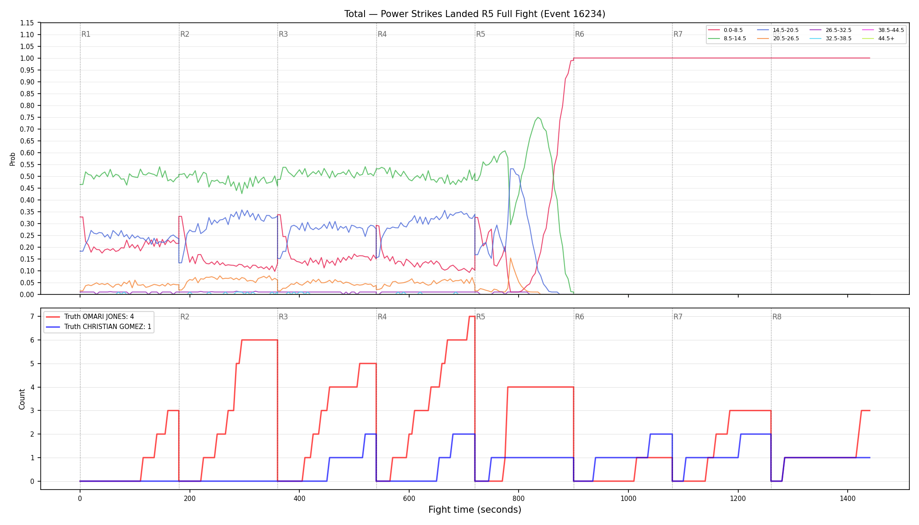Click the 1400 tick on the time axis
The height and width of the screenshot is (525, 919).
(848, 498)
